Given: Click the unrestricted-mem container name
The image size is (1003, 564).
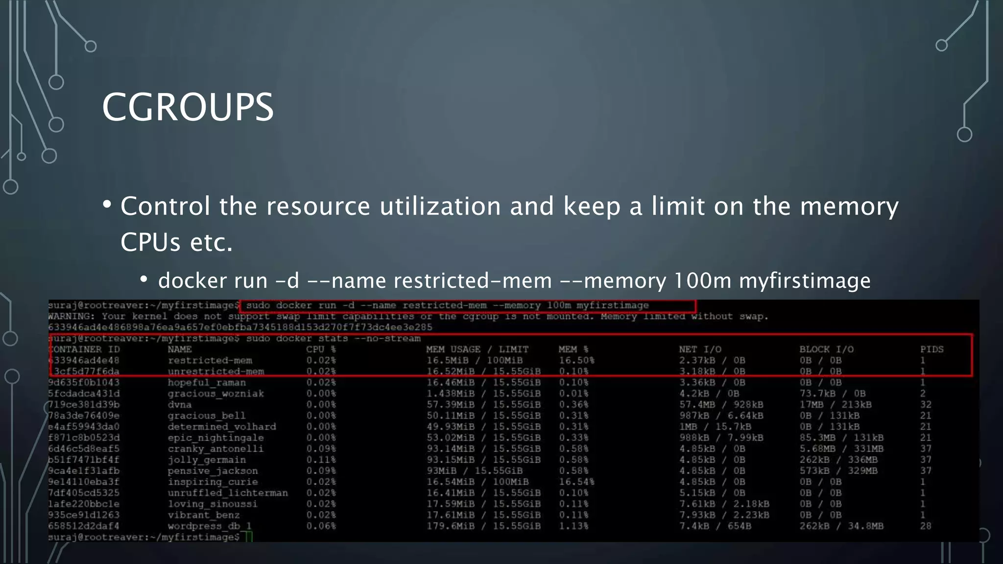Looking at the screenshot, I should click(215, 372).
